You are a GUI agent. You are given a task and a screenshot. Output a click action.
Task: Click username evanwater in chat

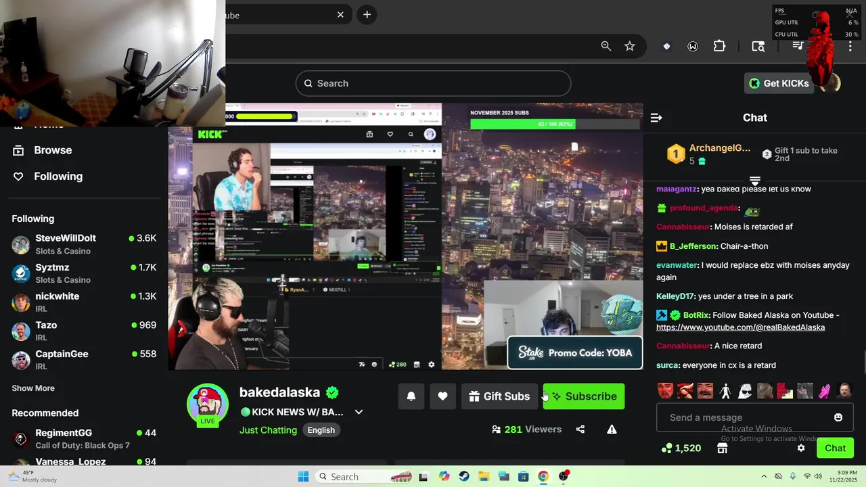click(x=677, y=265)
